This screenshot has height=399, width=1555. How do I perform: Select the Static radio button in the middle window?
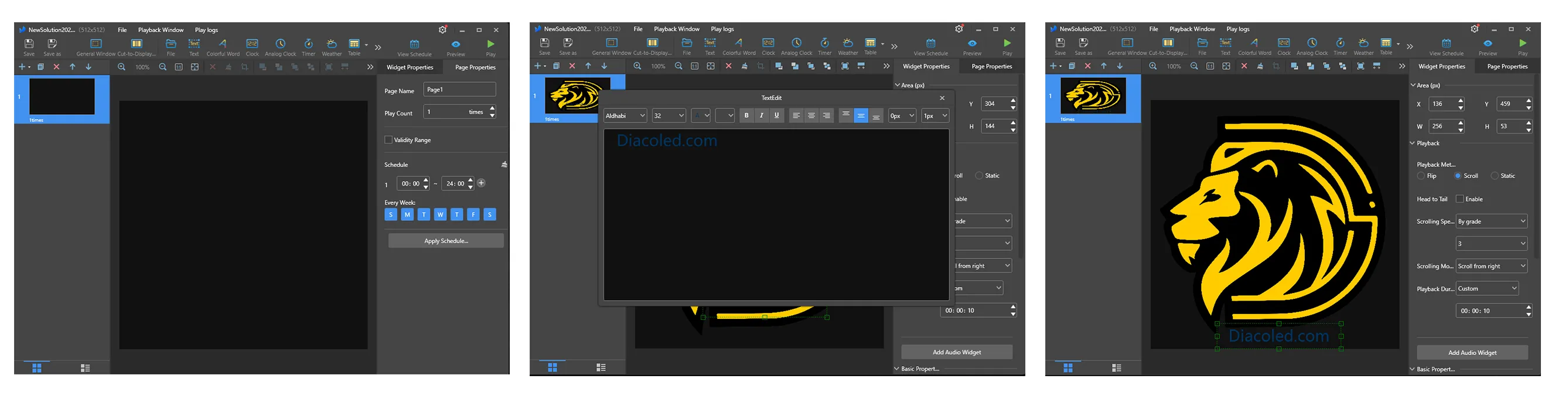[x=979, y=176]
